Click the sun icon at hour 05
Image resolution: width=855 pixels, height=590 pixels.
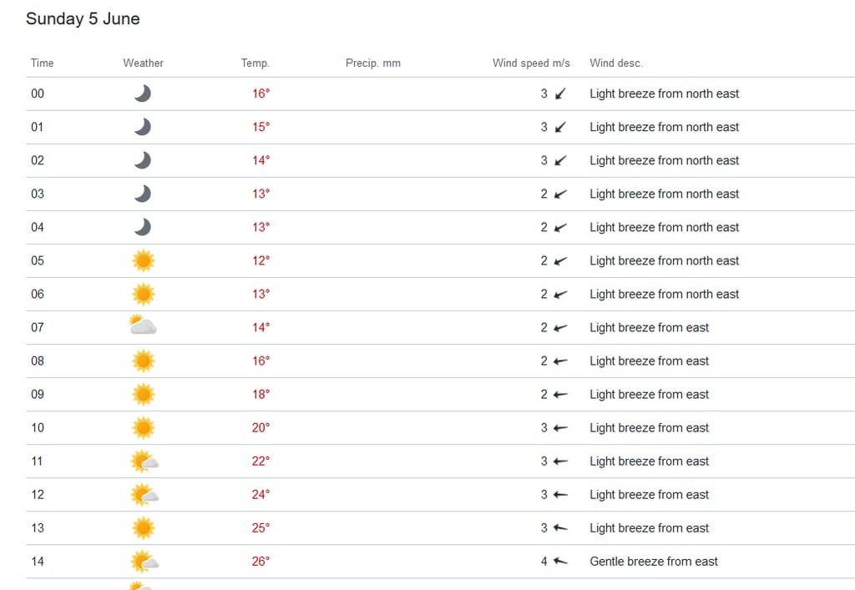point(143,260)
